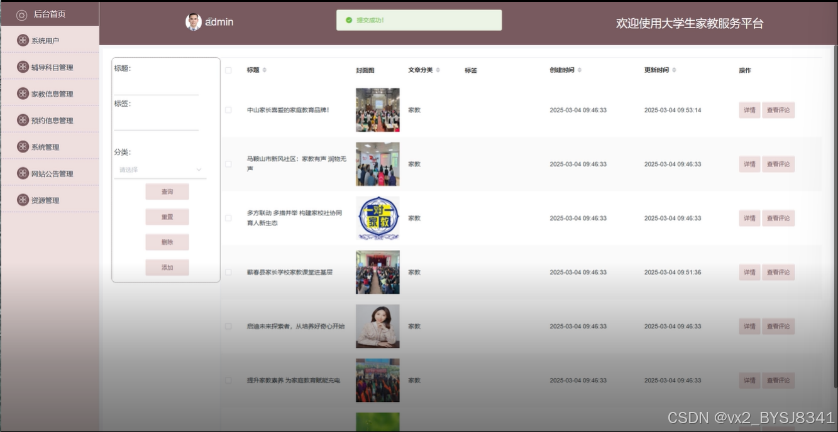
Task: Click the icon beside 资源管理
Action: coord(23,200)
